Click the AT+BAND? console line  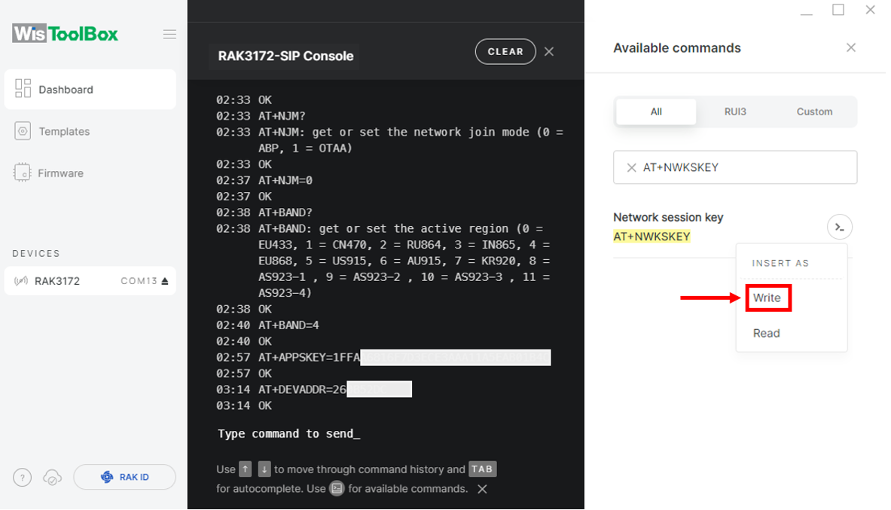pyautogui.click(x=285, y=212)
